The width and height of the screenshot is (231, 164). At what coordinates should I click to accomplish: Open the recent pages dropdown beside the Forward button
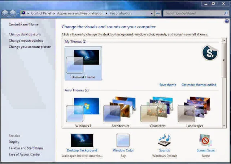click(x=18, y=14)
